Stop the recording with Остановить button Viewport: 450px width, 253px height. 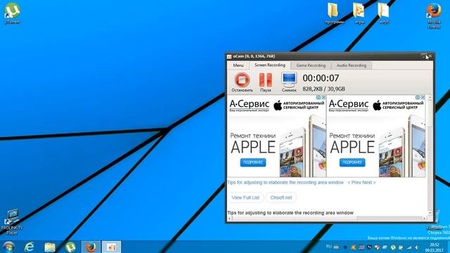[x=242, y=82]
